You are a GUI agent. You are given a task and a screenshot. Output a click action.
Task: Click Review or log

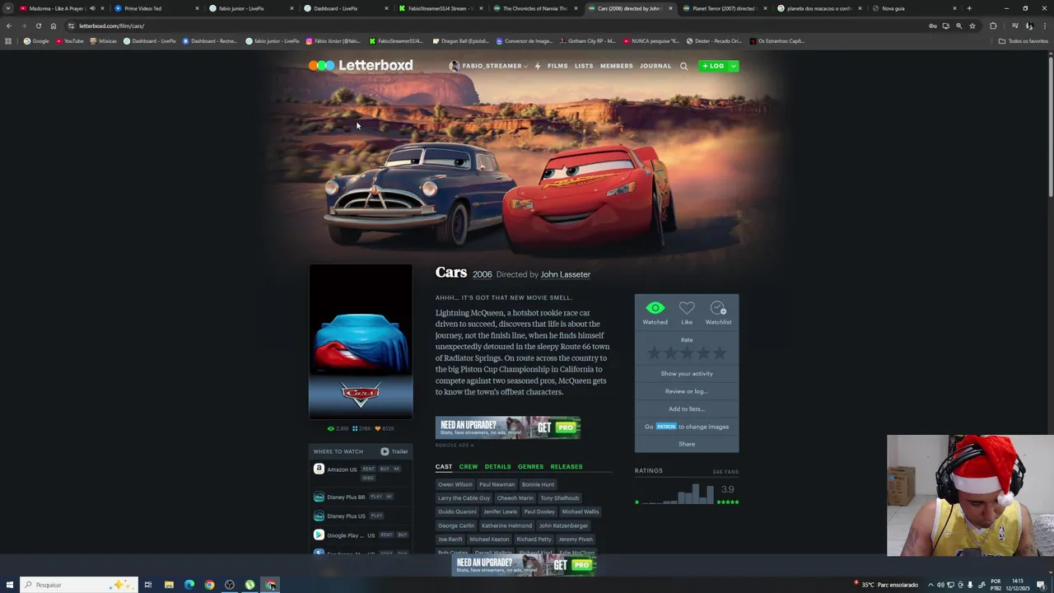(x=687, y=391)
